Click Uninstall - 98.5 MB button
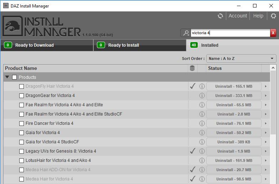This screenshot has height=184, width=279. coord(234,179)
